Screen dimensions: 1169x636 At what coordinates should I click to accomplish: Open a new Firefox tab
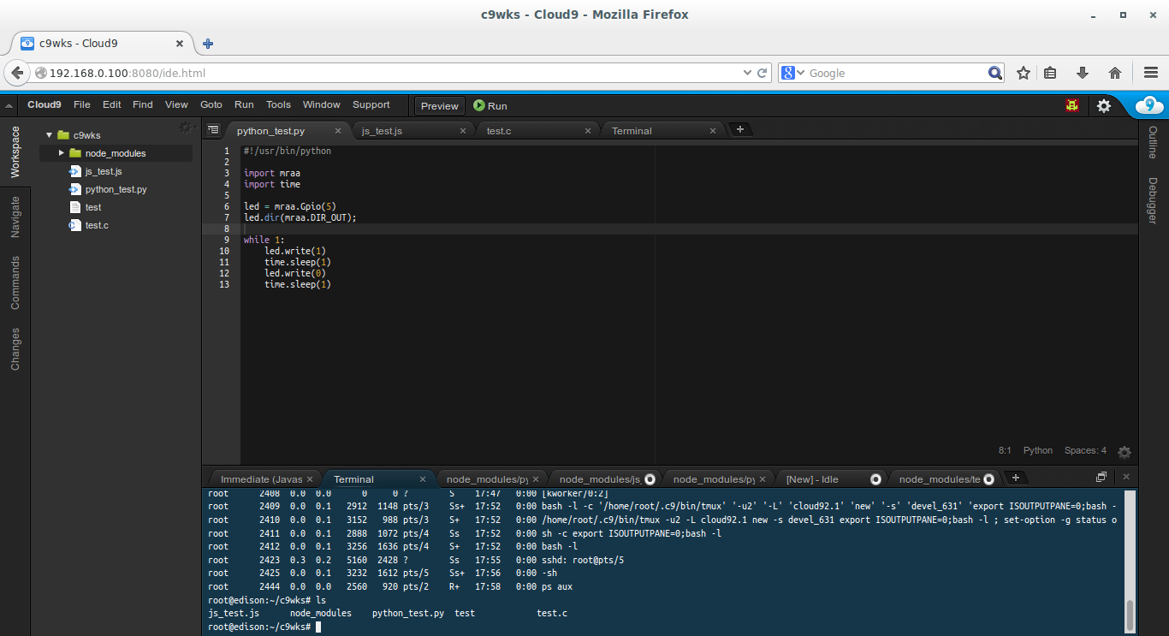(208, 44)
